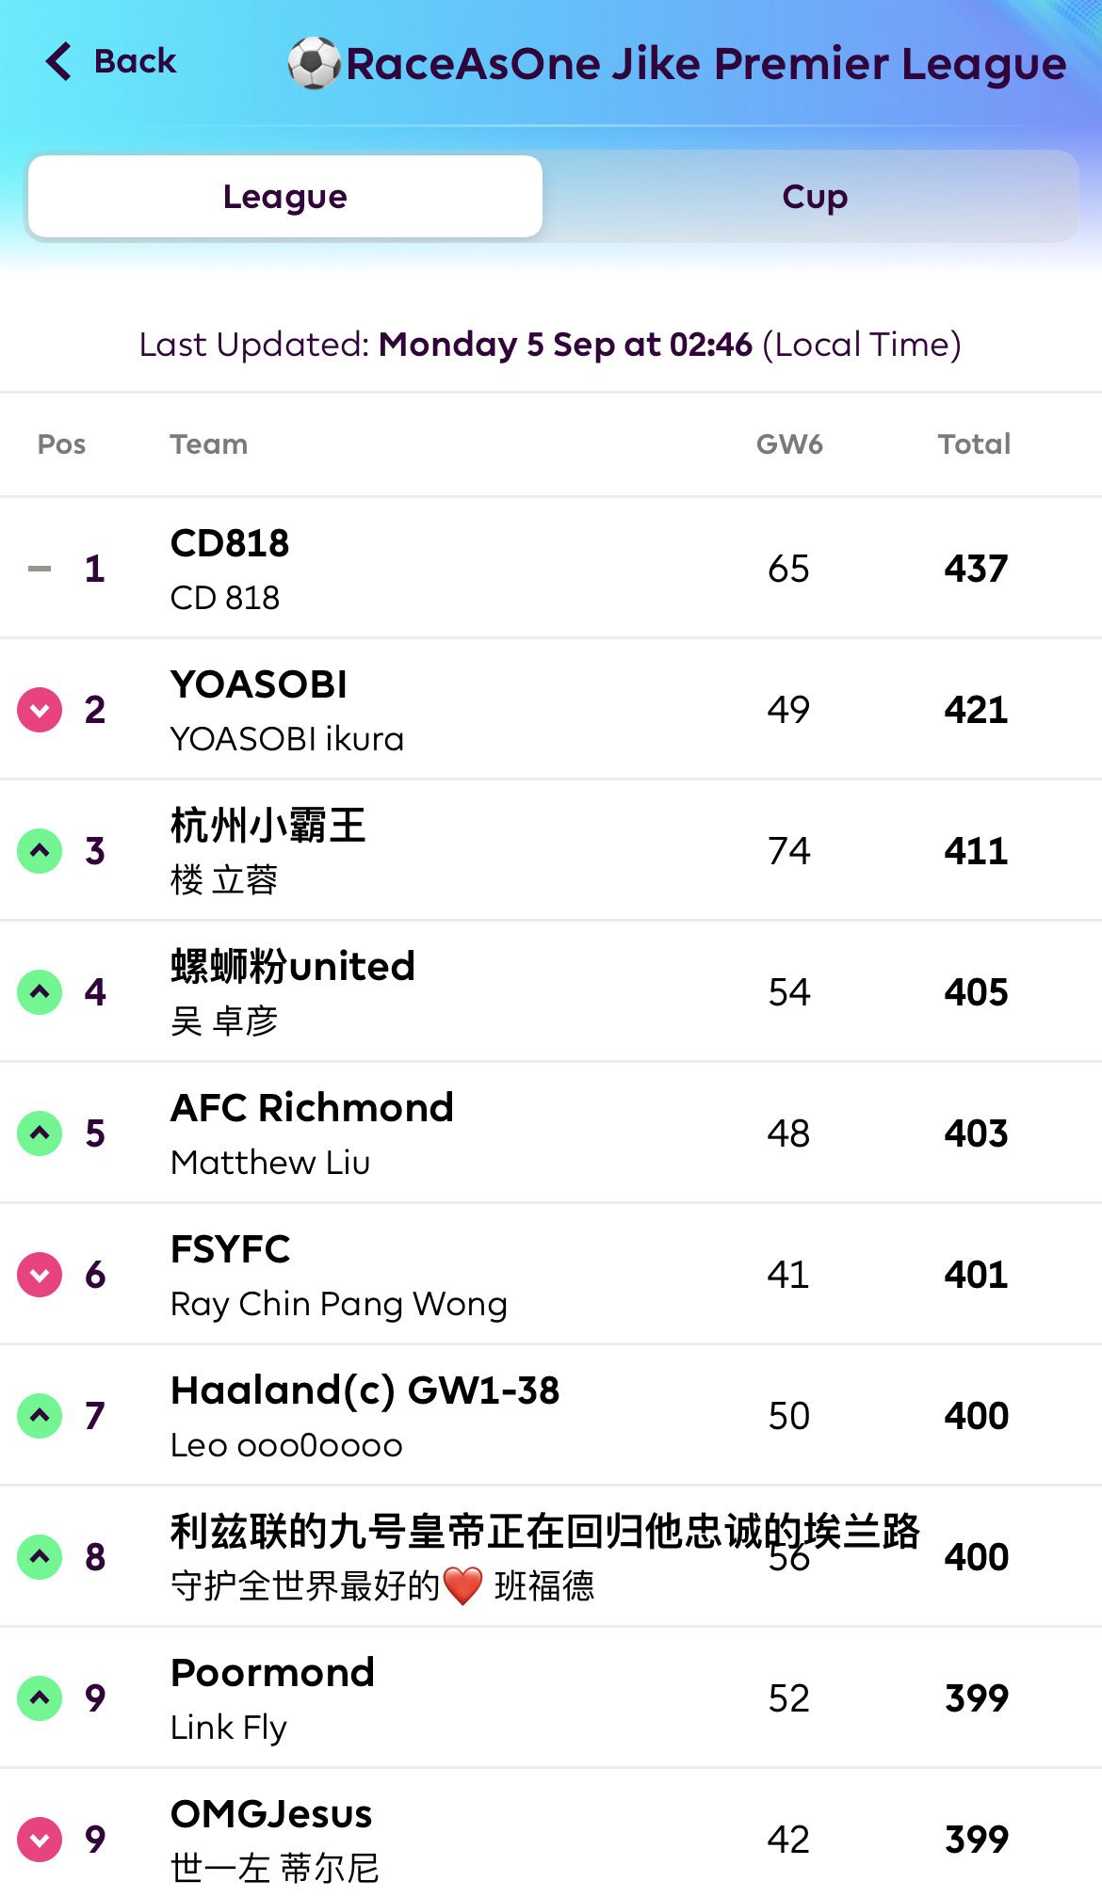
Task: Click the red down-arrow icon beside YOASOBI
Action: (x=40, y=710)
